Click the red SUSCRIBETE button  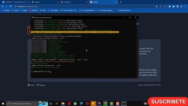(x=168, y=102)
